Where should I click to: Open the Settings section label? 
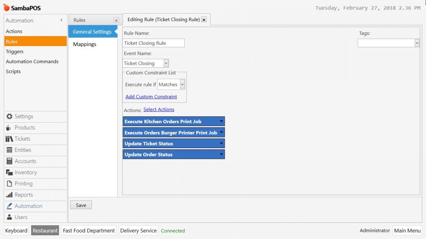click(24, 116)
